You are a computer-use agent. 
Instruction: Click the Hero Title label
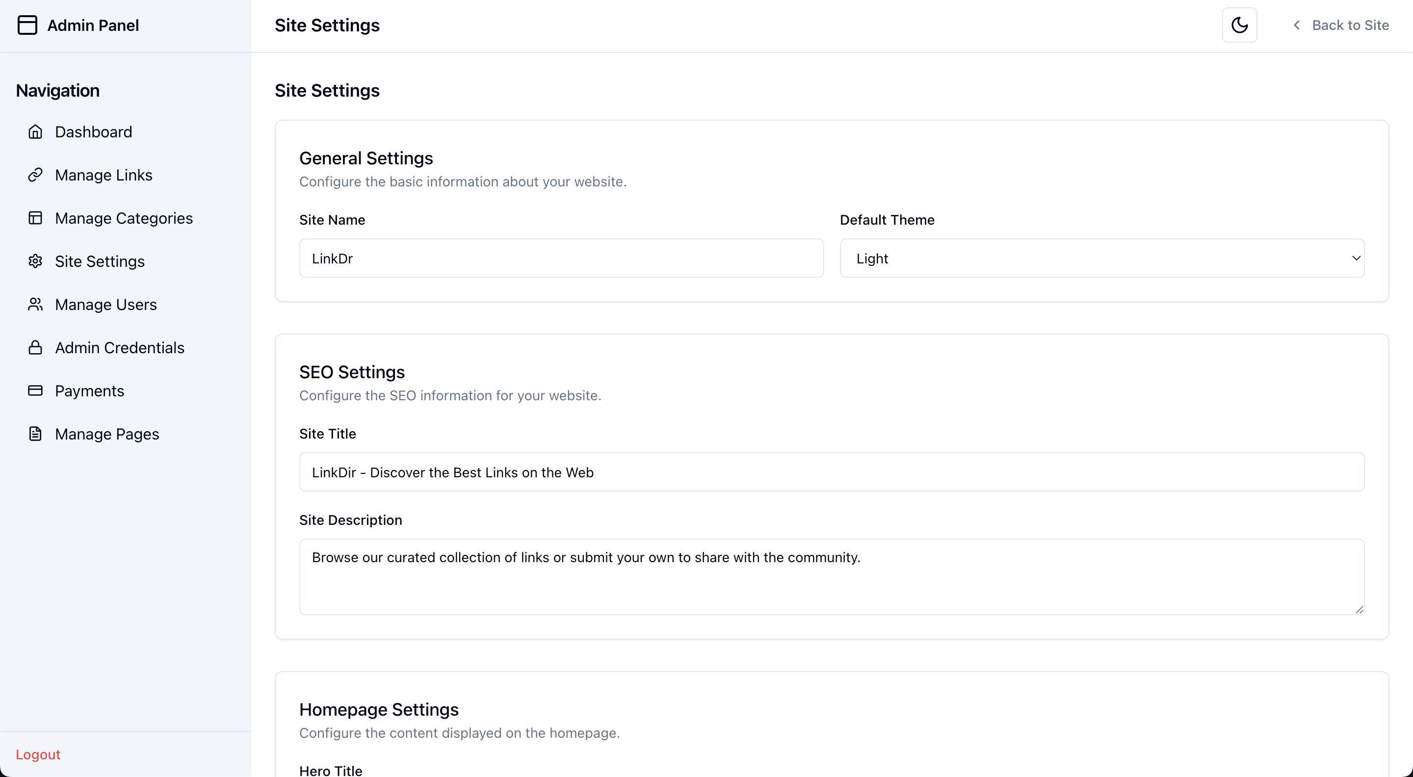coord(330,771)
